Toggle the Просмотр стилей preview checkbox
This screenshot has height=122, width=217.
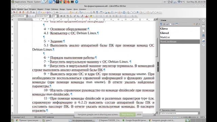160,110
